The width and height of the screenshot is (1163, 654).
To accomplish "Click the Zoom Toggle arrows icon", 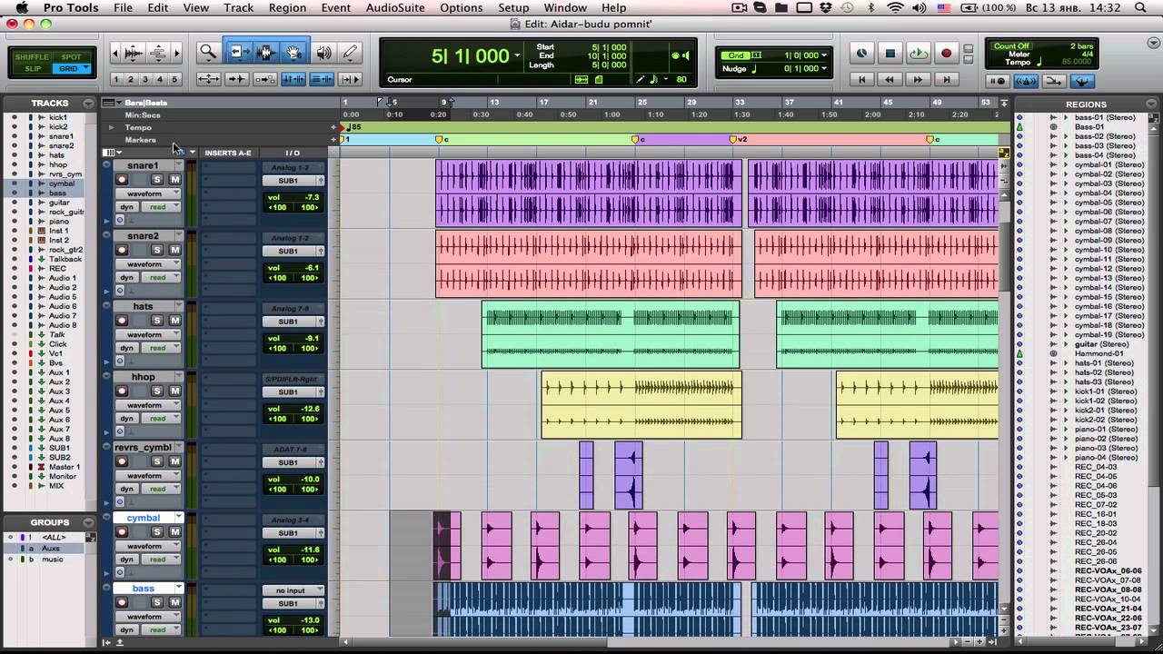I will coord(208,79).
